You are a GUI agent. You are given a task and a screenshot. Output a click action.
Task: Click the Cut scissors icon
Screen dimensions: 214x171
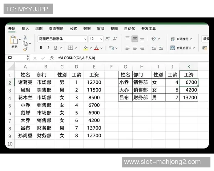[x=25, y=37]
